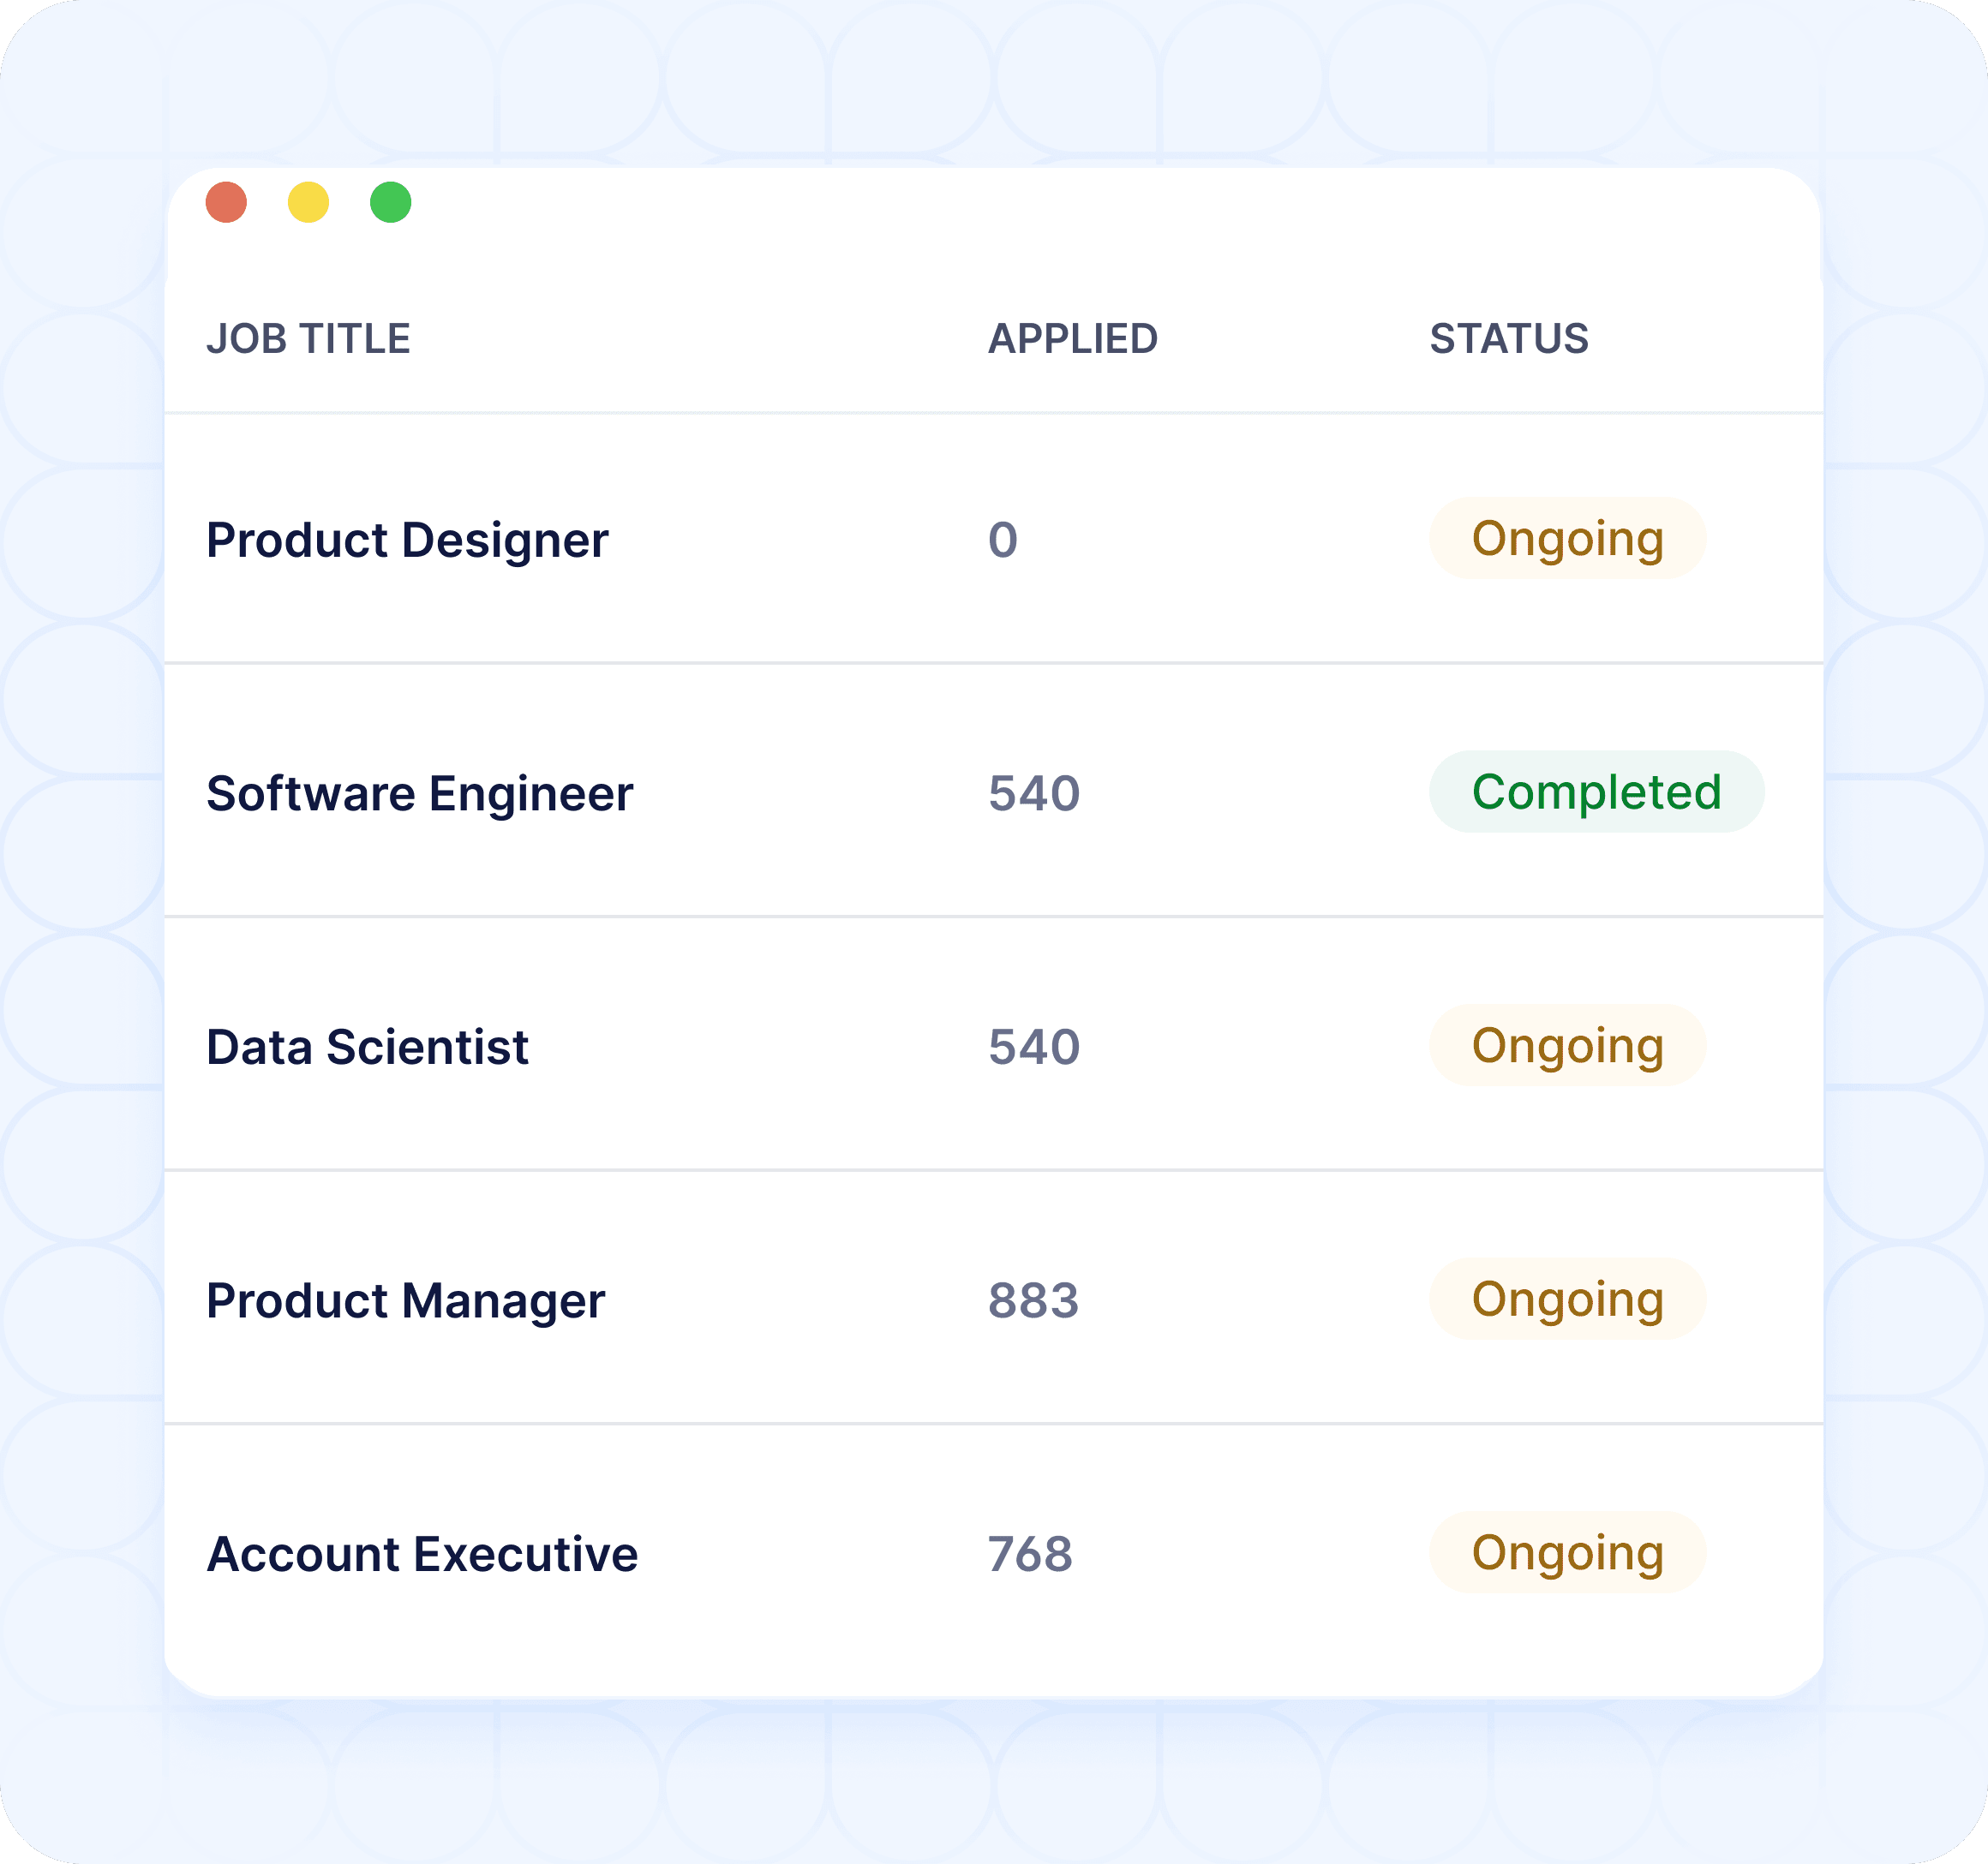The width and height of the screenshot is (1988, 1864).
Task: Click the red close window dot
Action: (x=226, y=202)
